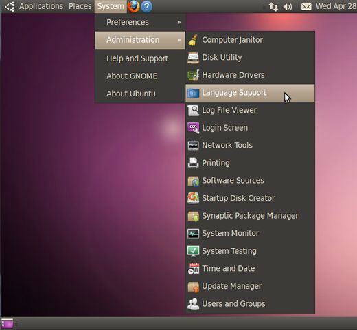
Task: Launch Disk Utility from drive icon
Action: [194, 58]
